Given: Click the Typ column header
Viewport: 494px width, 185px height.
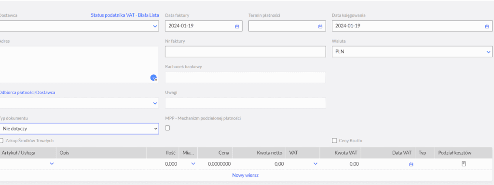Looking at the screenshot, I should (x=425, y=153).
